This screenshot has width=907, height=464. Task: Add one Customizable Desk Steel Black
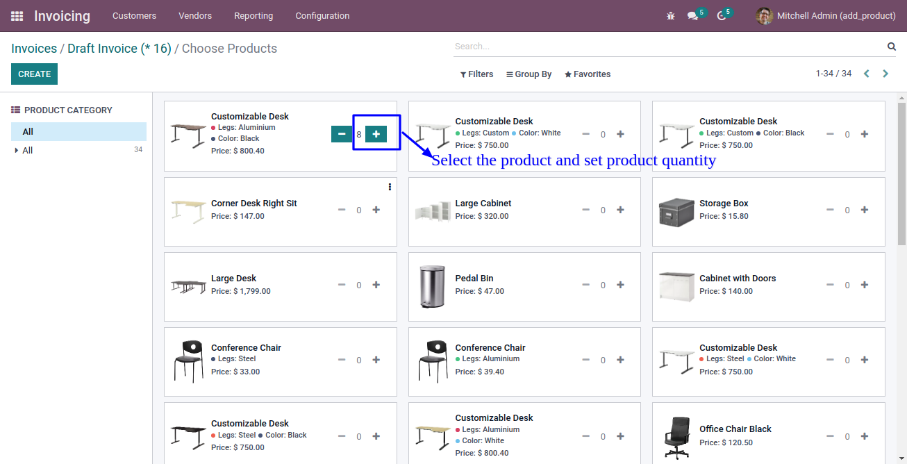coord(376,436)
